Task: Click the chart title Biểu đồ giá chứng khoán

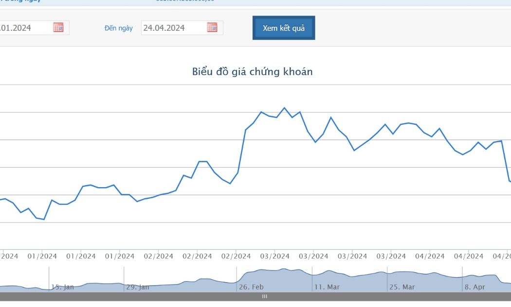Action: coord(252,72)
